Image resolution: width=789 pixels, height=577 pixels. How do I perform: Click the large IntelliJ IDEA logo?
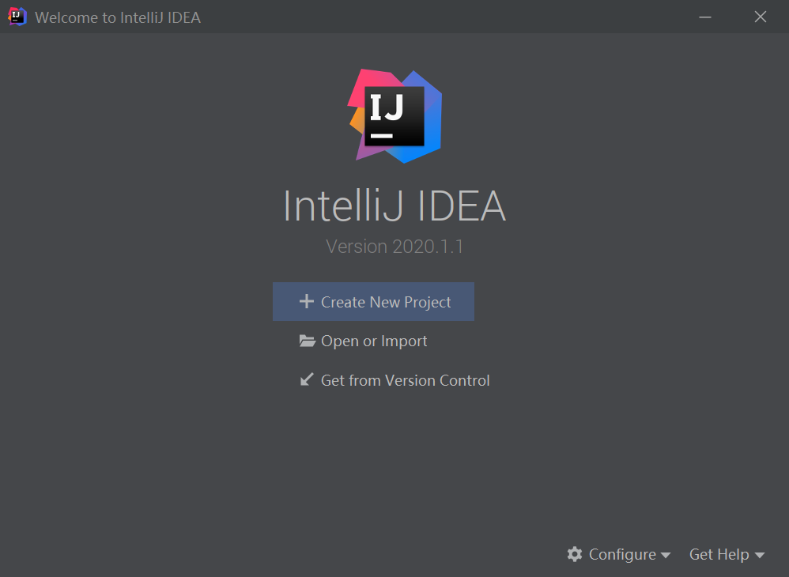395,116
